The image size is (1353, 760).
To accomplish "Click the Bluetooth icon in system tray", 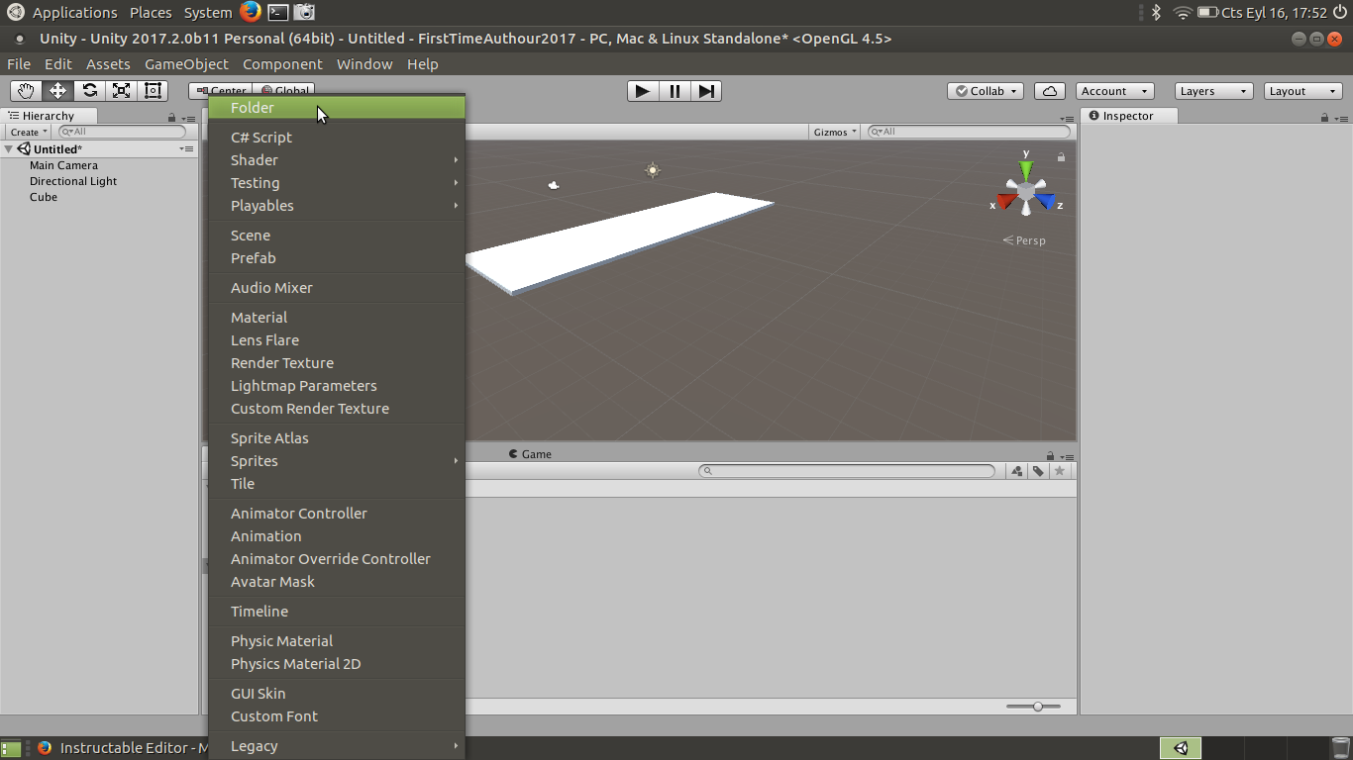I will point(1155,13).
